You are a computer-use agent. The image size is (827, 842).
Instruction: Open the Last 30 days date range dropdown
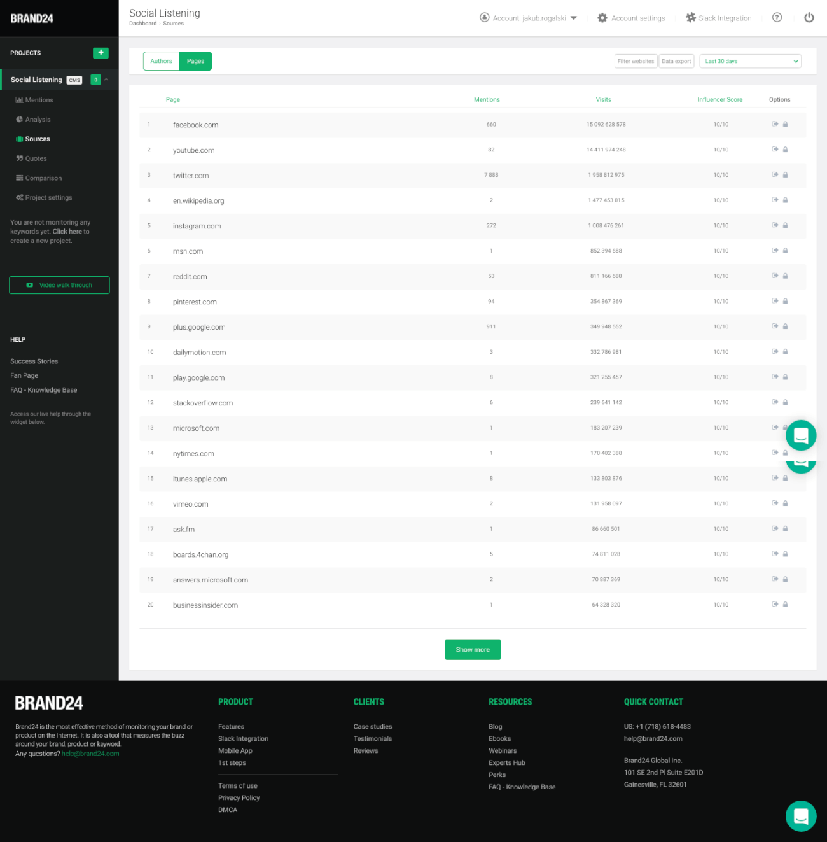pos(750,61)
